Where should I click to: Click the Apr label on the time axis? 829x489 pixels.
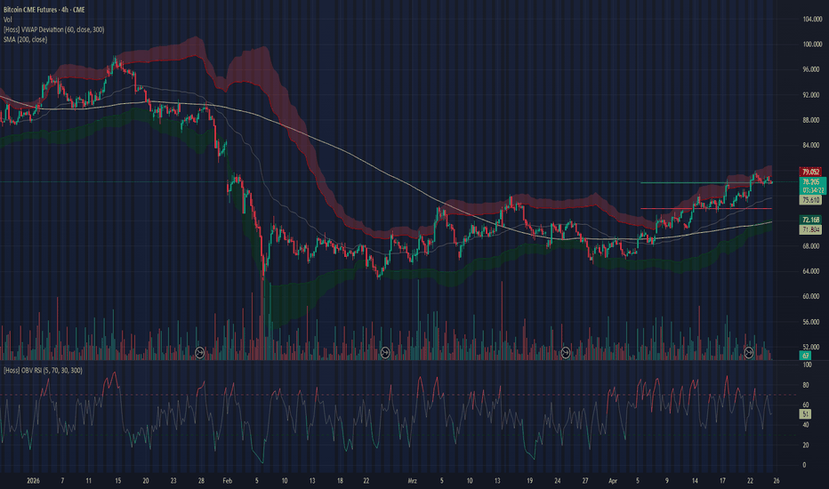[x=613, y=481]
